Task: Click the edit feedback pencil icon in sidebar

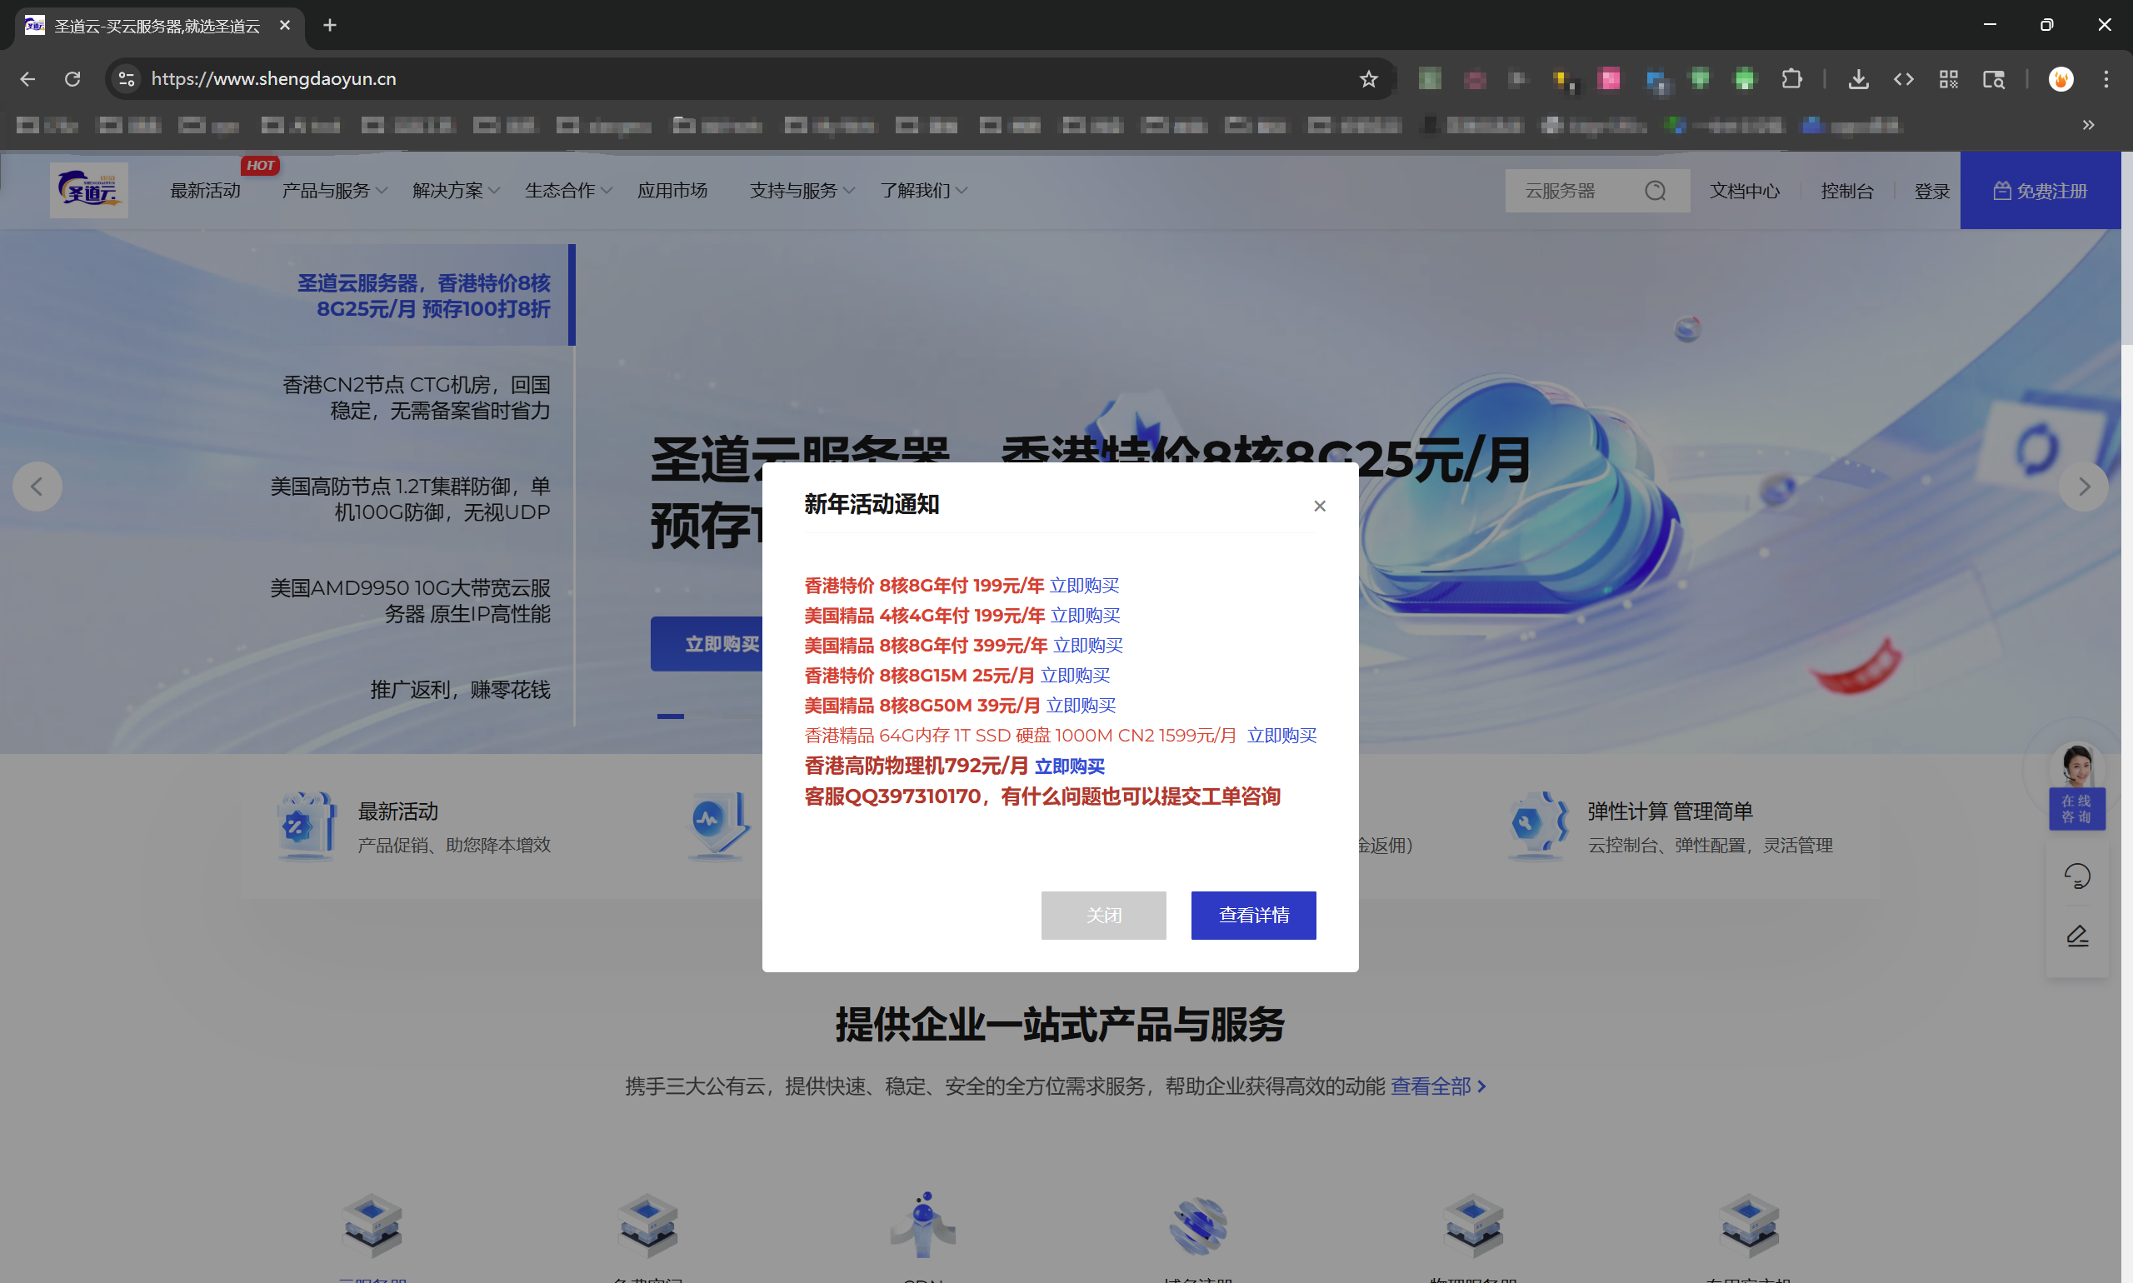Action: click(2077, 936)
